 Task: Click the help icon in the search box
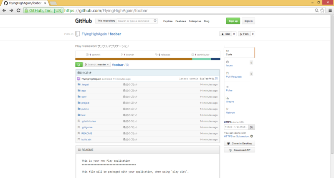(x=155, y=20)
